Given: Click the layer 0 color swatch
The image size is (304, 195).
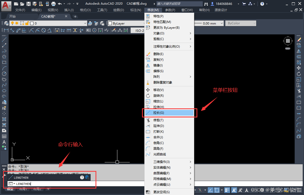Looking at the screenshot, I should pos(32,23).
